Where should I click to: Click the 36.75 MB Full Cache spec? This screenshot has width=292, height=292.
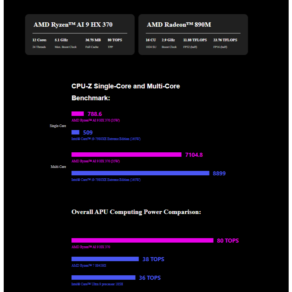93,40
